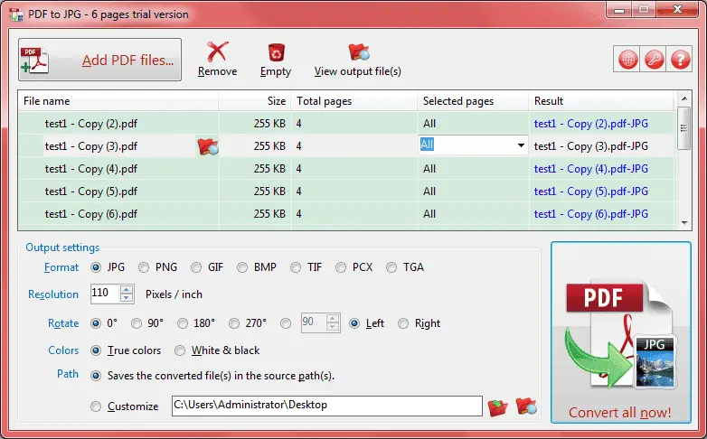This screenshot has width=707, height=439.
Task: Click result text test1 - Copy (3).pdf-JPG
Action: 591,146
